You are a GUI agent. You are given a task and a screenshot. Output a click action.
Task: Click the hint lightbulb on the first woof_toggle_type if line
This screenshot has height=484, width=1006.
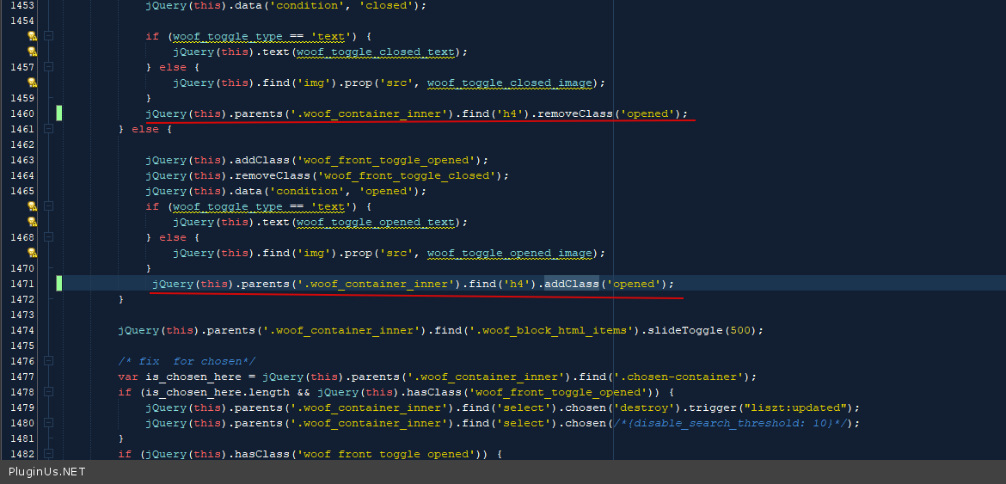tap(32, 36)
